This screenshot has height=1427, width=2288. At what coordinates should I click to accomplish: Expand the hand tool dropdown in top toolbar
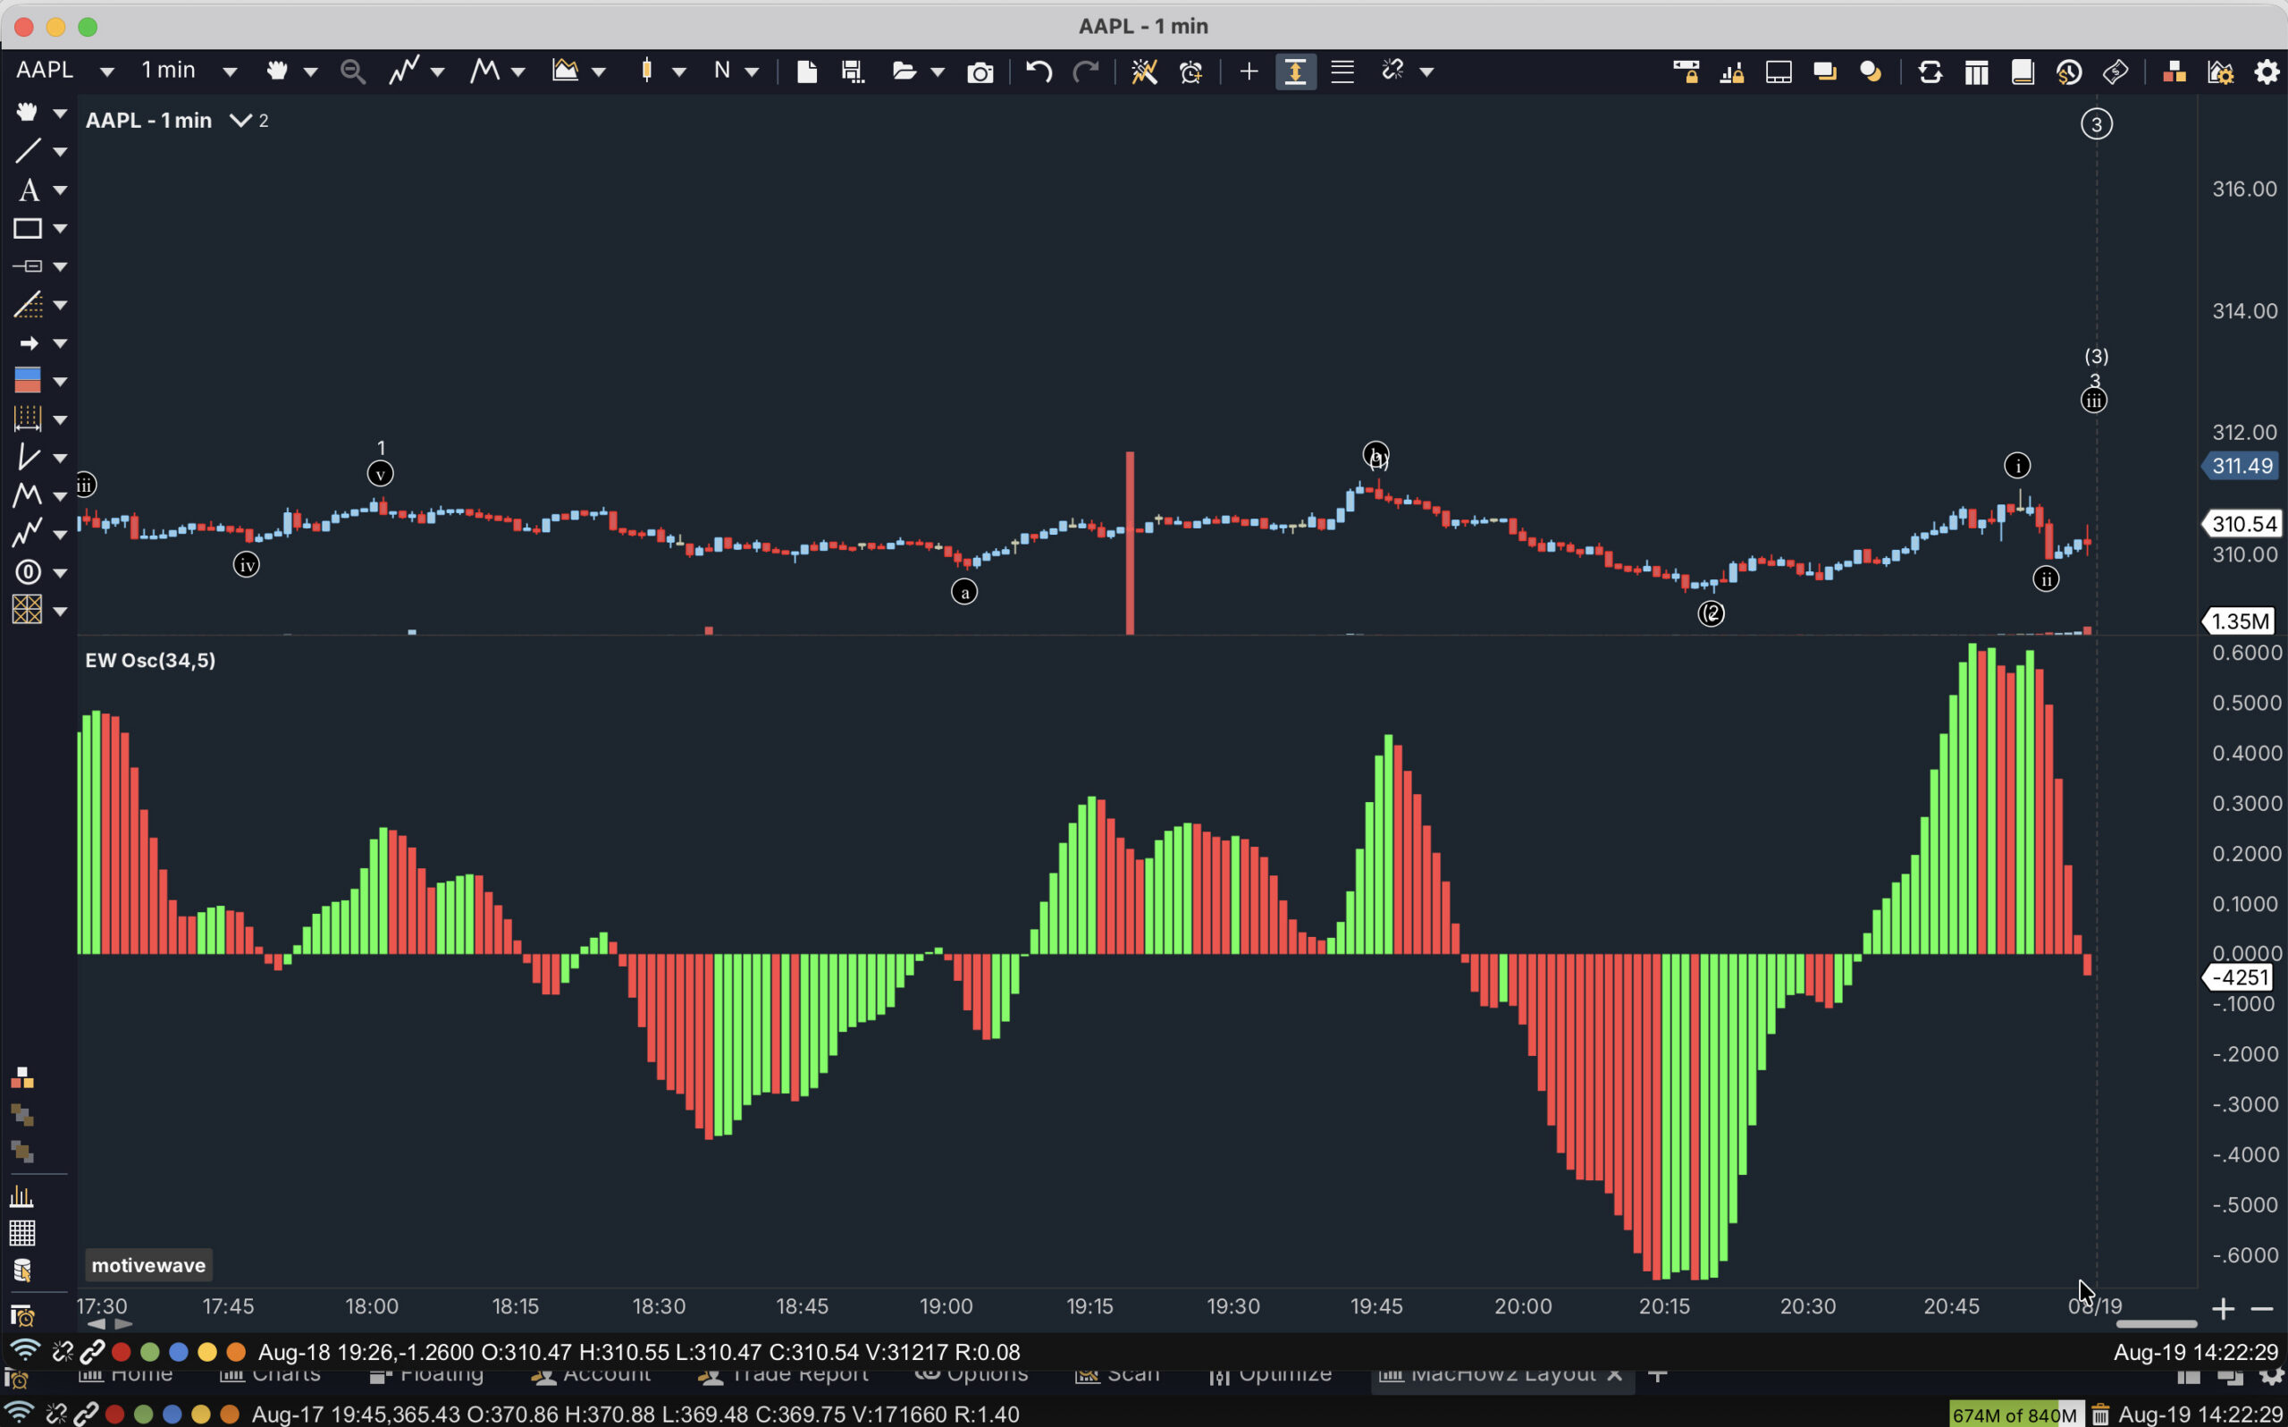pyautogui.click(x=310, y=72)
